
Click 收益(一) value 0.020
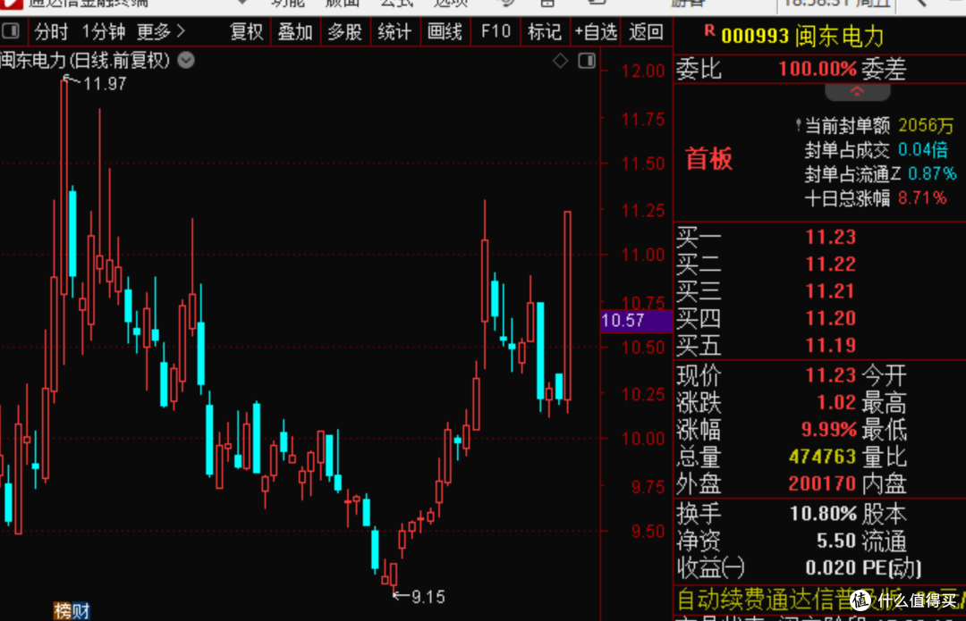coord(831,567)
